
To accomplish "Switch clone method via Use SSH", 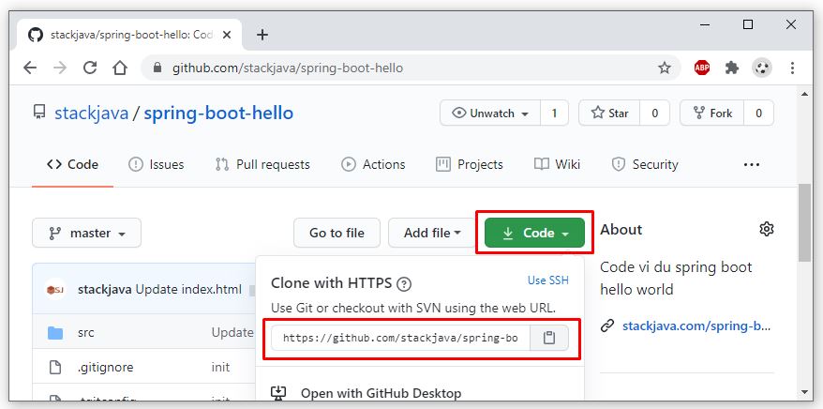I will pos(548,280).
